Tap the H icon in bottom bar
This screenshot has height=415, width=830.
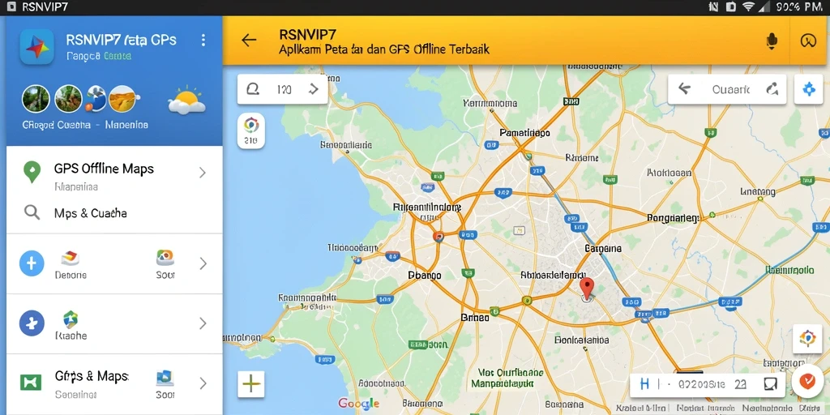pos(644,383)
